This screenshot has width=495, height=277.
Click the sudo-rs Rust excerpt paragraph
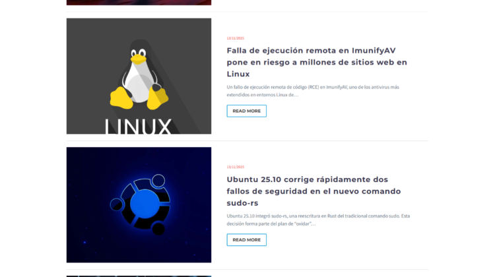point(318,220)
